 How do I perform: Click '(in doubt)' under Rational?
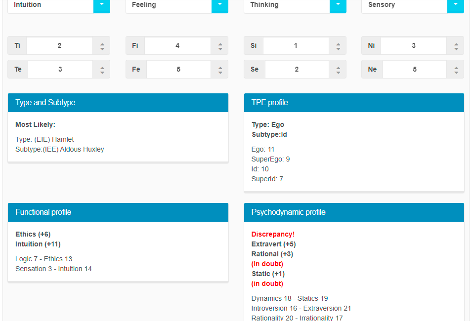coord(267,264)
